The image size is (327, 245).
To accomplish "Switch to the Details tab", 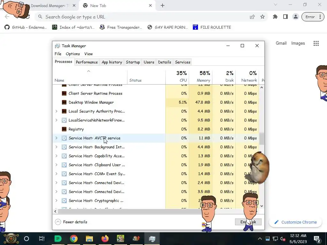I will pyautogui.click(x=164, y=62).
